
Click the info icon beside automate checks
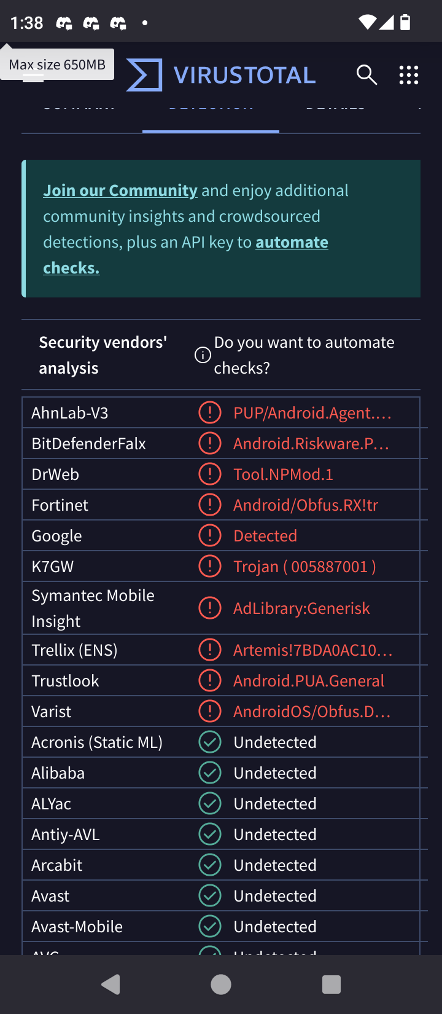tap(203, 355)
